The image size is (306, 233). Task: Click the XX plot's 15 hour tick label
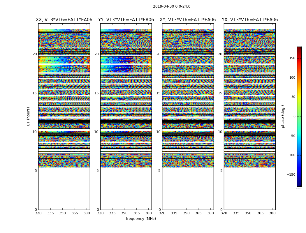point(35,93)
